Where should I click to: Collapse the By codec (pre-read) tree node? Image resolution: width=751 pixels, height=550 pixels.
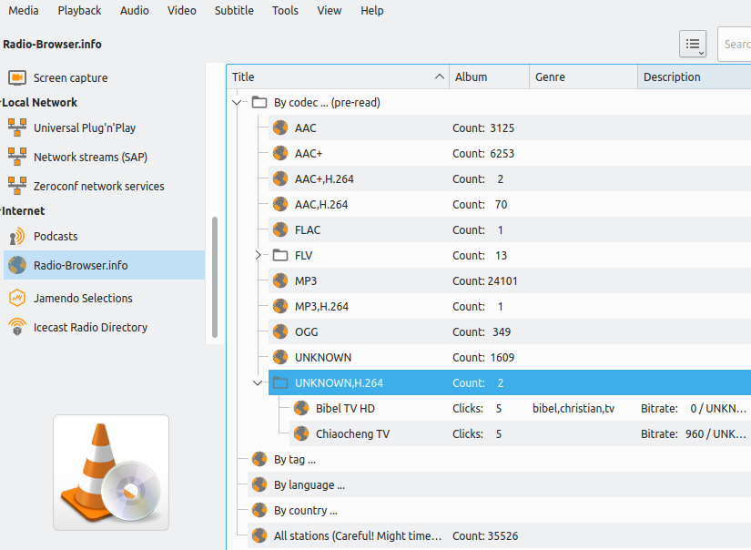(x=236, y=103)
